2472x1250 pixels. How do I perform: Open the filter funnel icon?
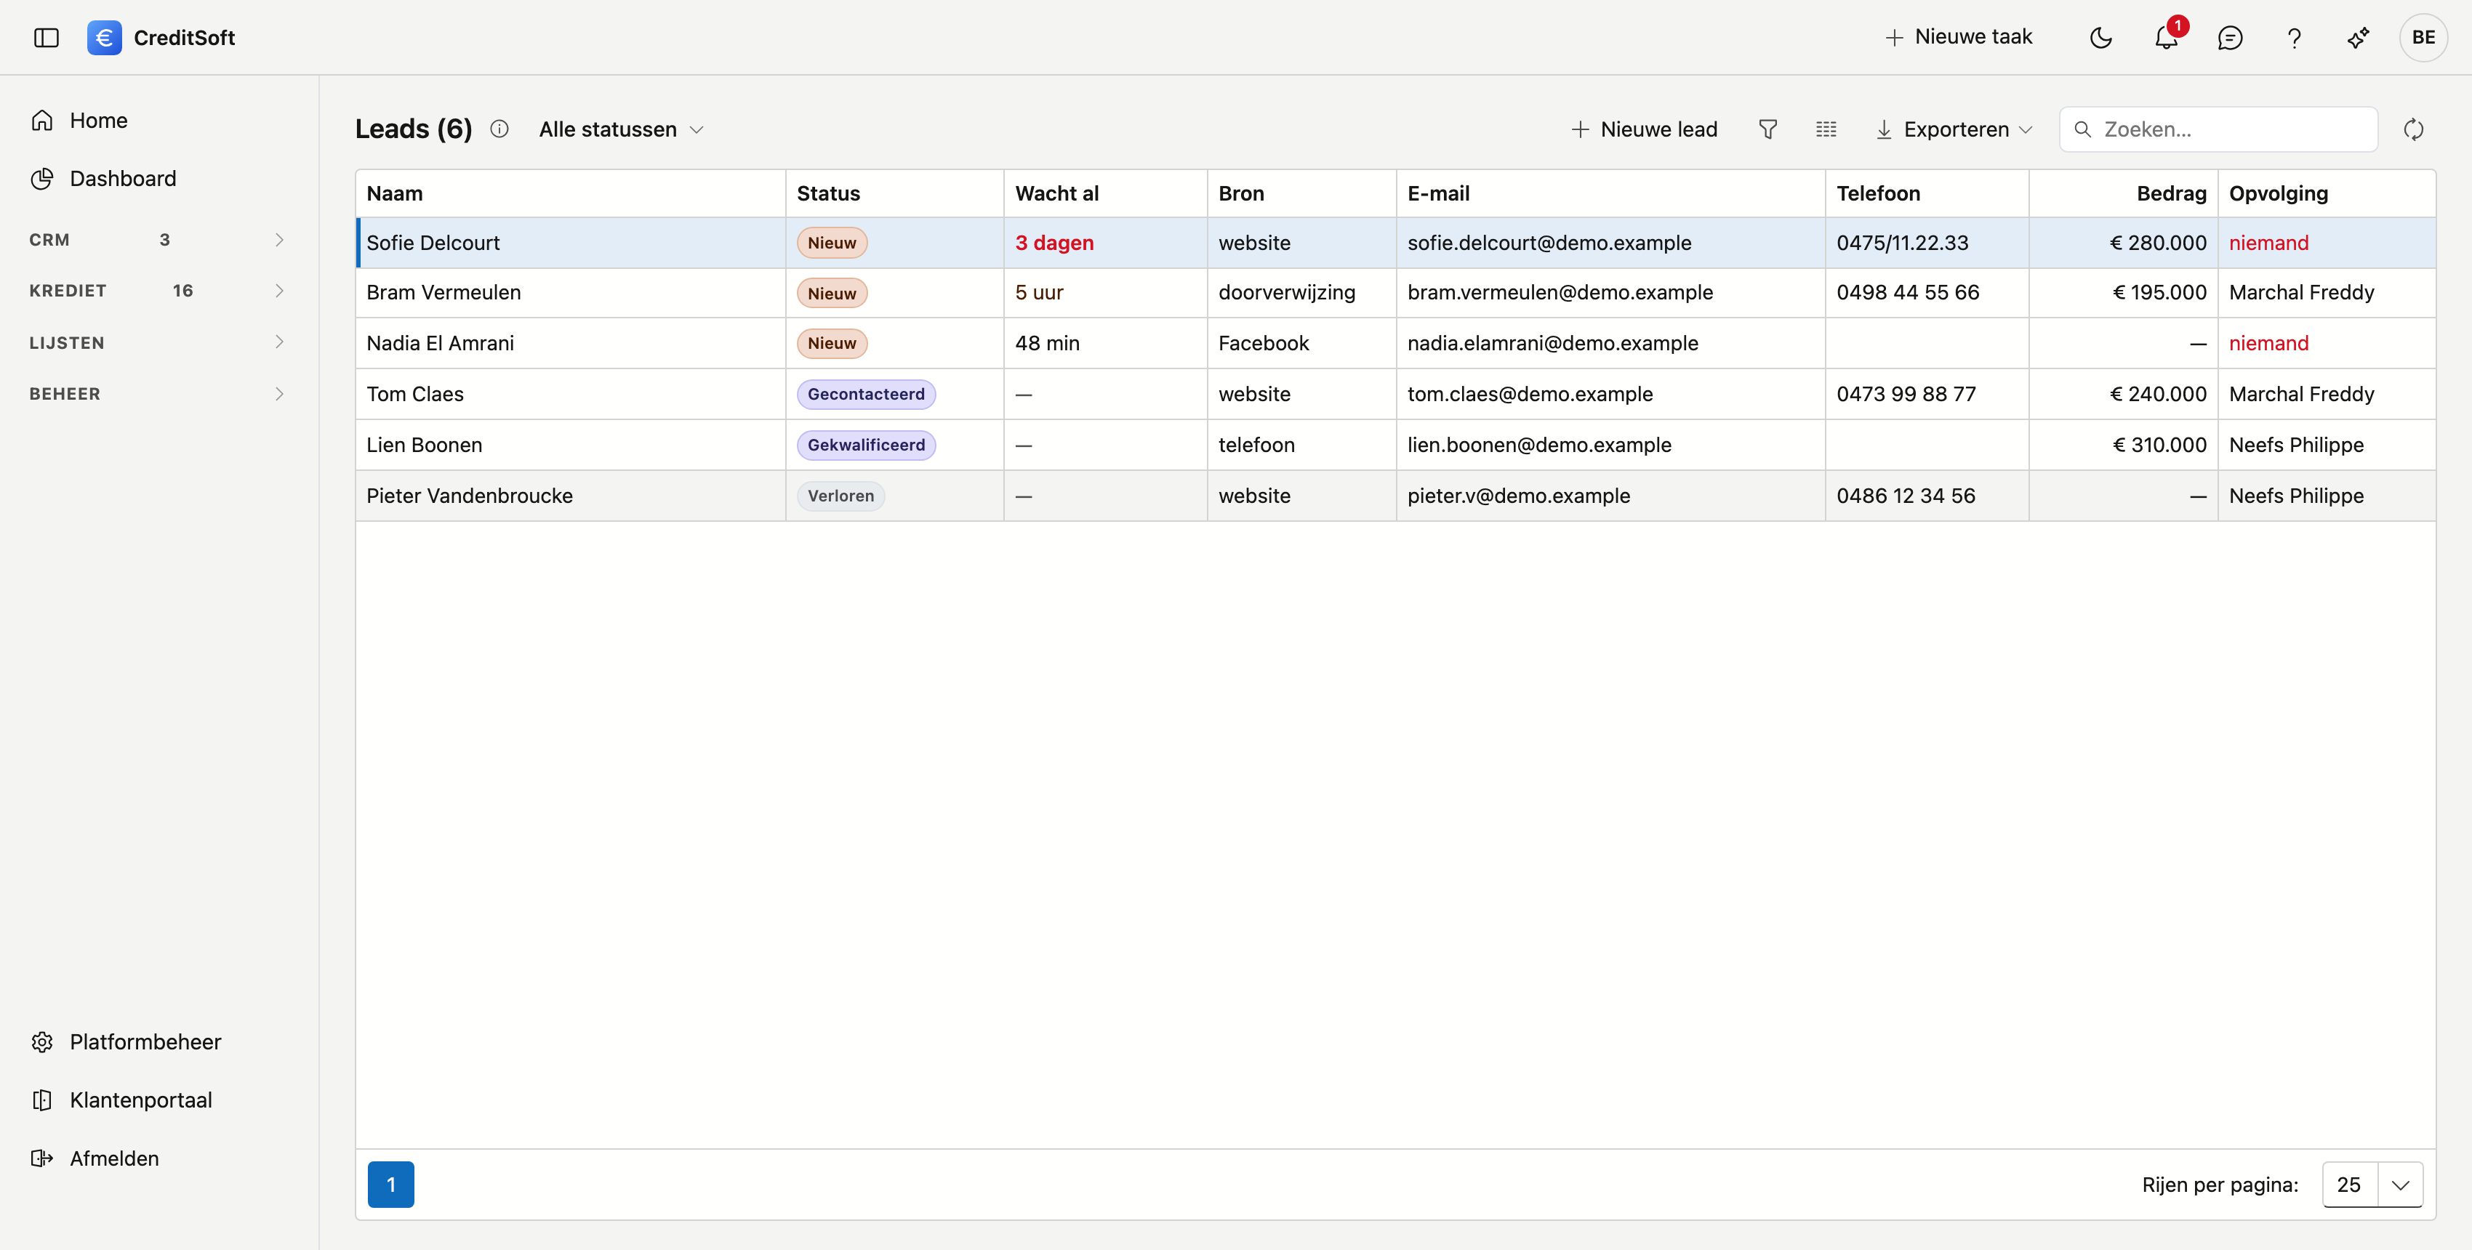1767,129
